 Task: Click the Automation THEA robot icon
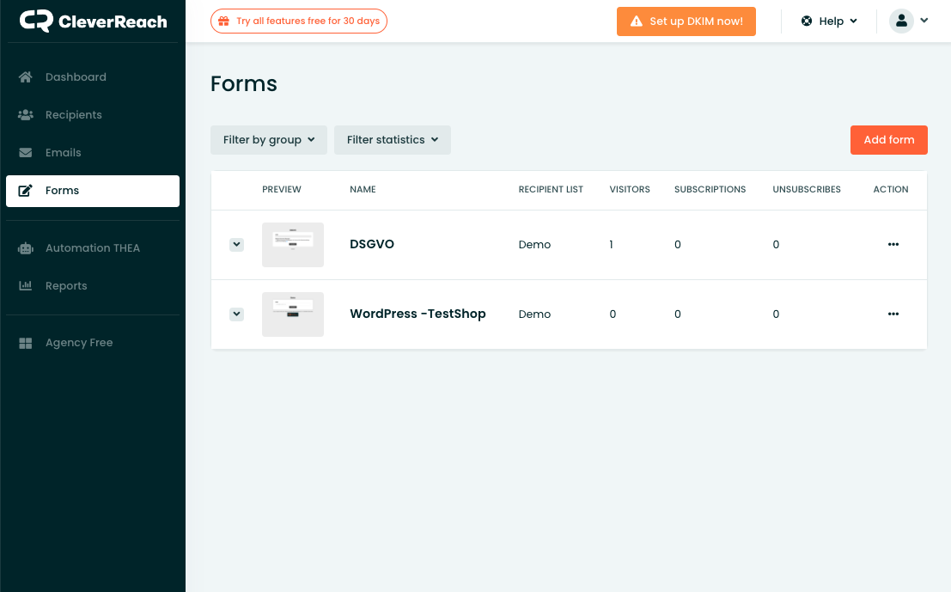coord(26,248)
